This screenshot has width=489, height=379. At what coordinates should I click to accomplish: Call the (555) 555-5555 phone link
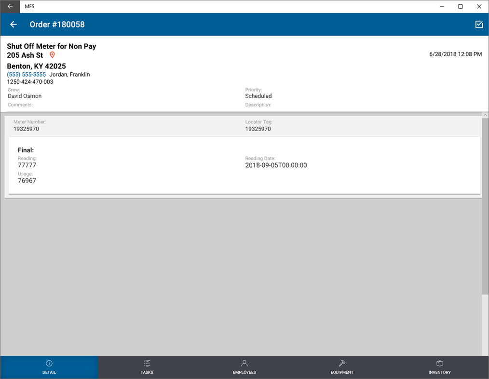26,74
